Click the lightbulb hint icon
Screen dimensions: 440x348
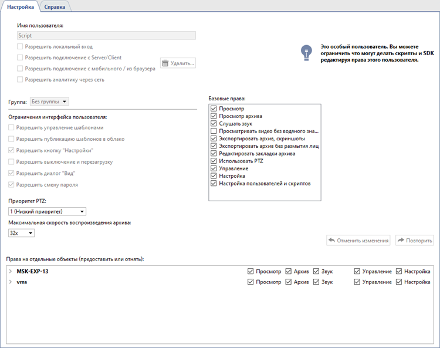(x=304, y=53)
